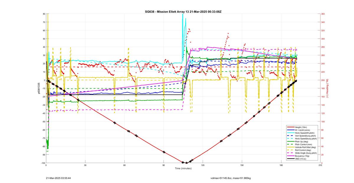Screen dimensions: 354x183
Task: Select legend entry 'Horiz Speed(buoy,pitch)'
Action: coord(306,139)
